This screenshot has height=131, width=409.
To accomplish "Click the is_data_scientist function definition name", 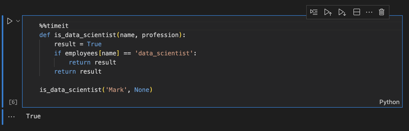I will pos(85,35).
